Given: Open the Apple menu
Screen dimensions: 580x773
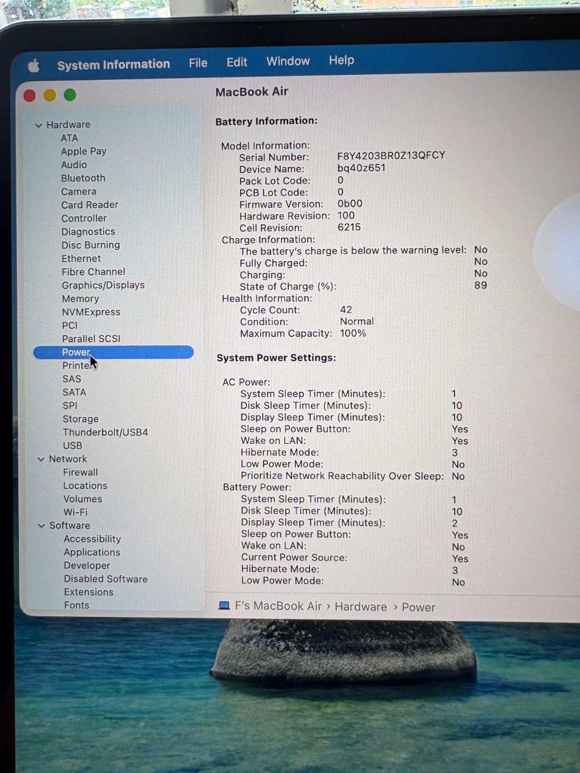Looking at the screenshot, I should (33, 65).
